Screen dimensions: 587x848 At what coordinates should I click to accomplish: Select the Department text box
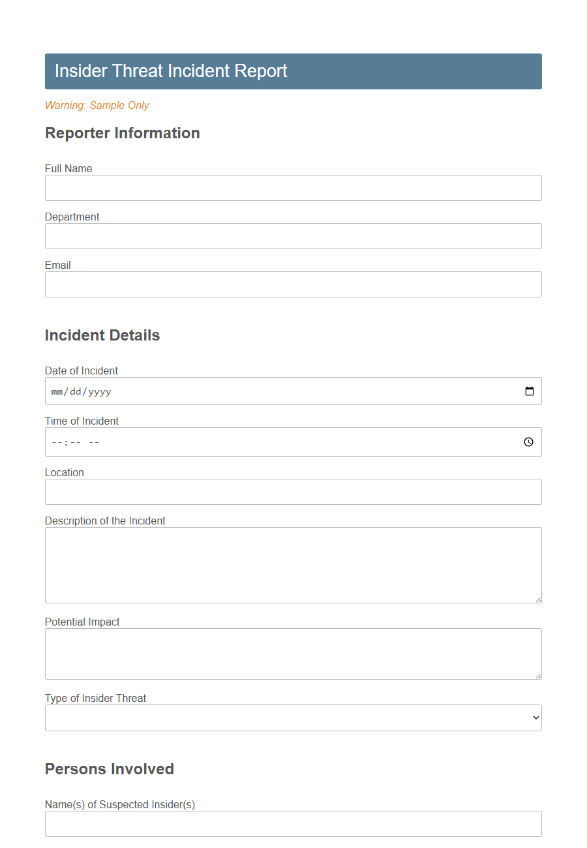(x=293, y=236)
